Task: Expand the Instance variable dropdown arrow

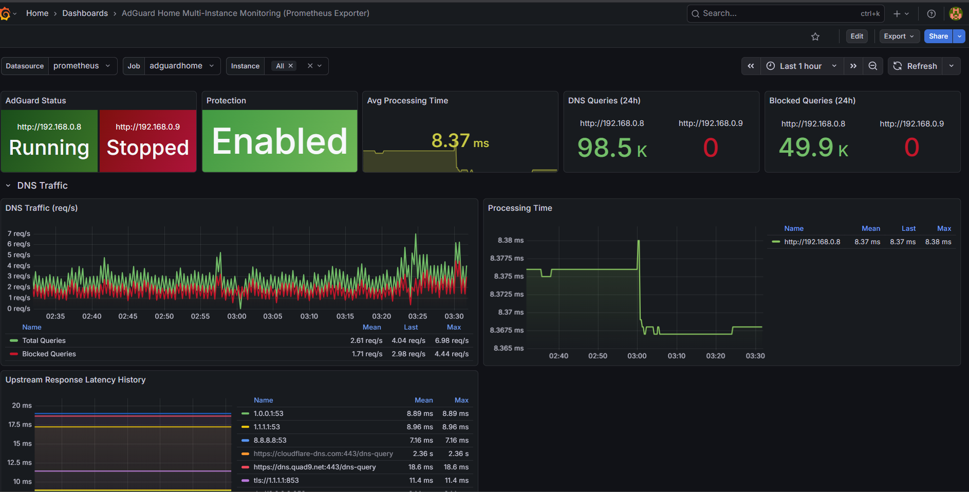Action: (320, 66)
